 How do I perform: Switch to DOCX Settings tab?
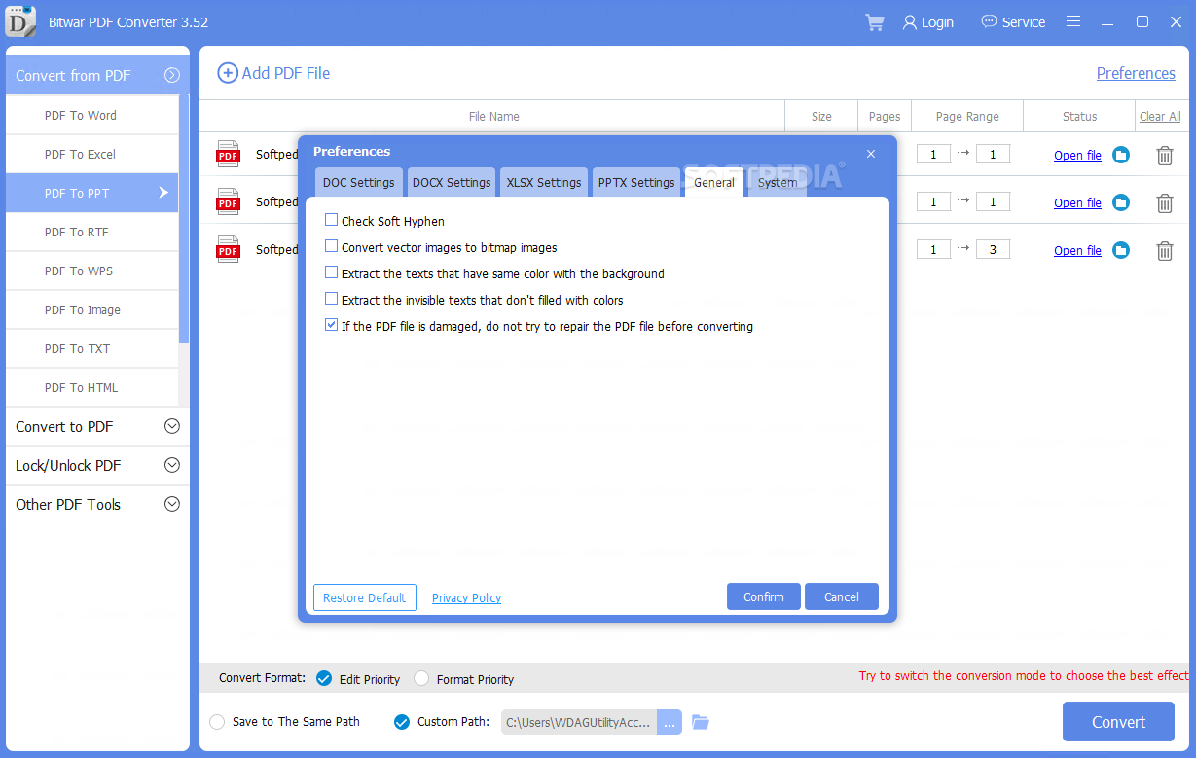point(452,182)
